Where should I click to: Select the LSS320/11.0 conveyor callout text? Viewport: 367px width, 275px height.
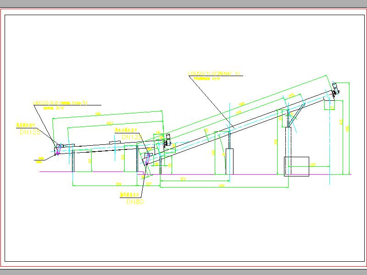coord(214,73)
